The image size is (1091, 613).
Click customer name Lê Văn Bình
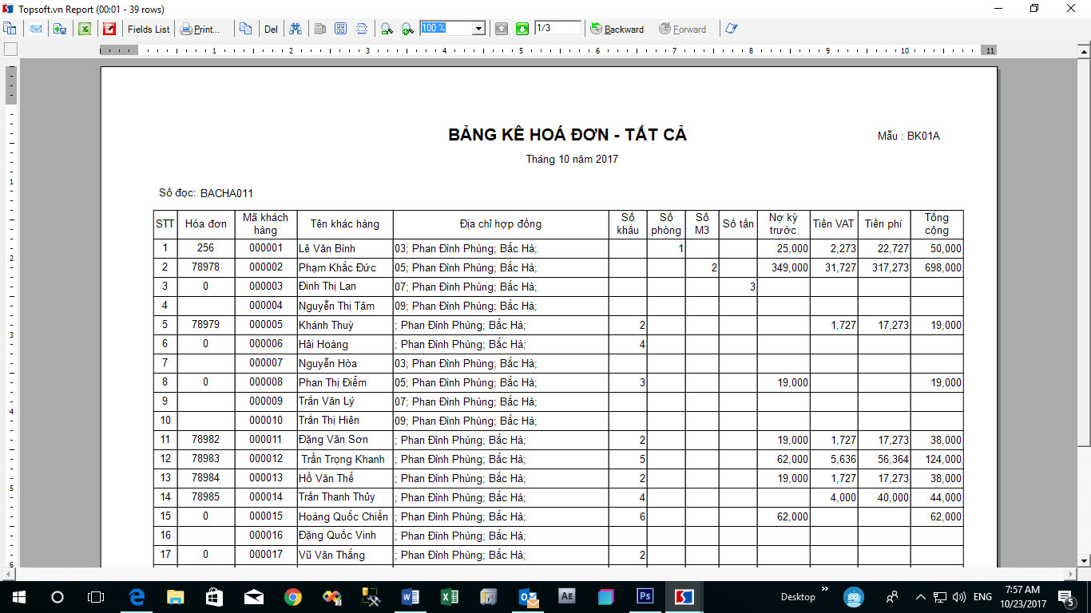coord(327,248)
